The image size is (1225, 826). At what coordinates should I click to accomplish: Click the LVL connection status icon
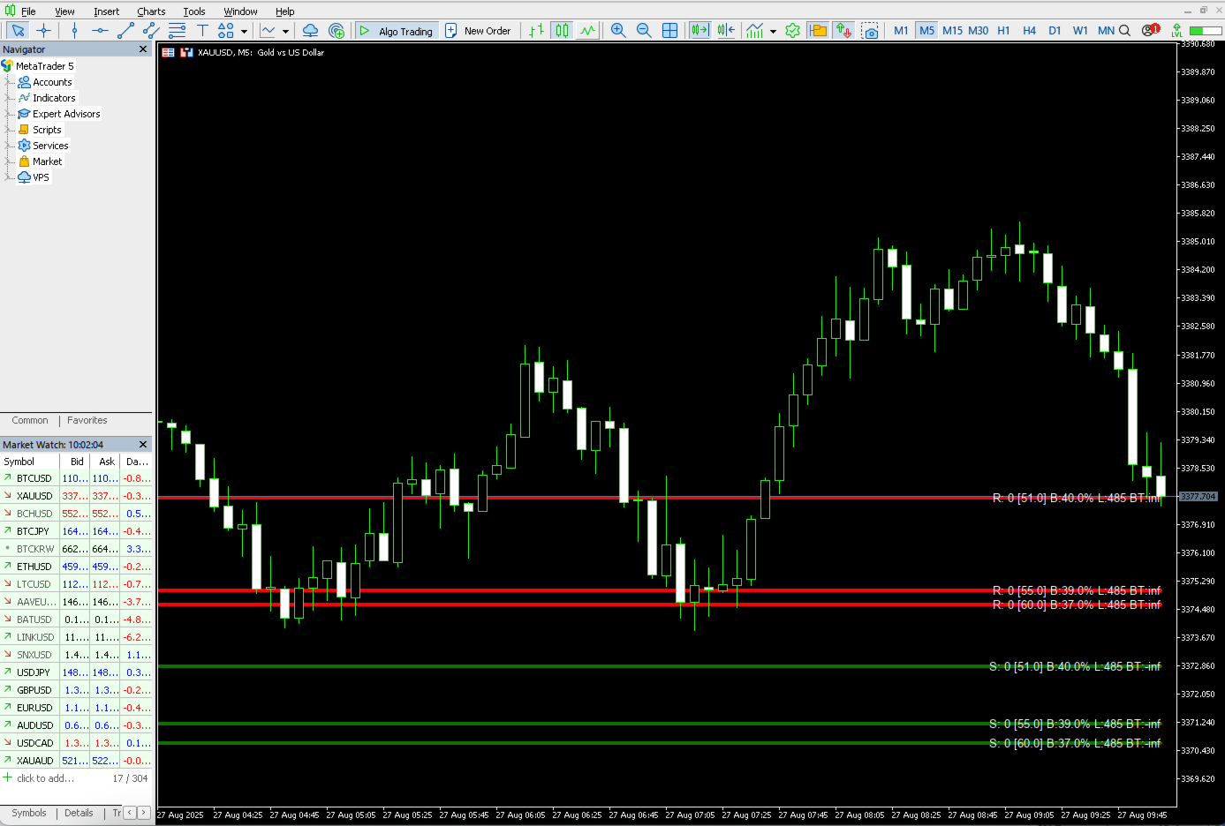[x=1177, y=31]
